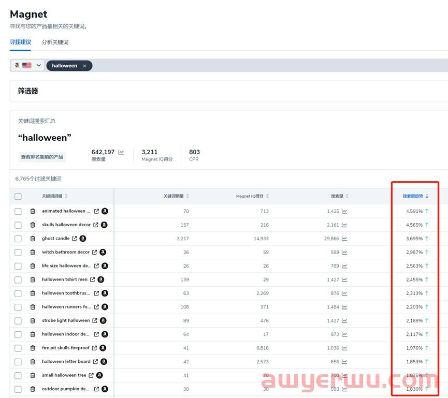
Task: Click the 6,765个过滤关键词 count label
Action: (38, 179)
